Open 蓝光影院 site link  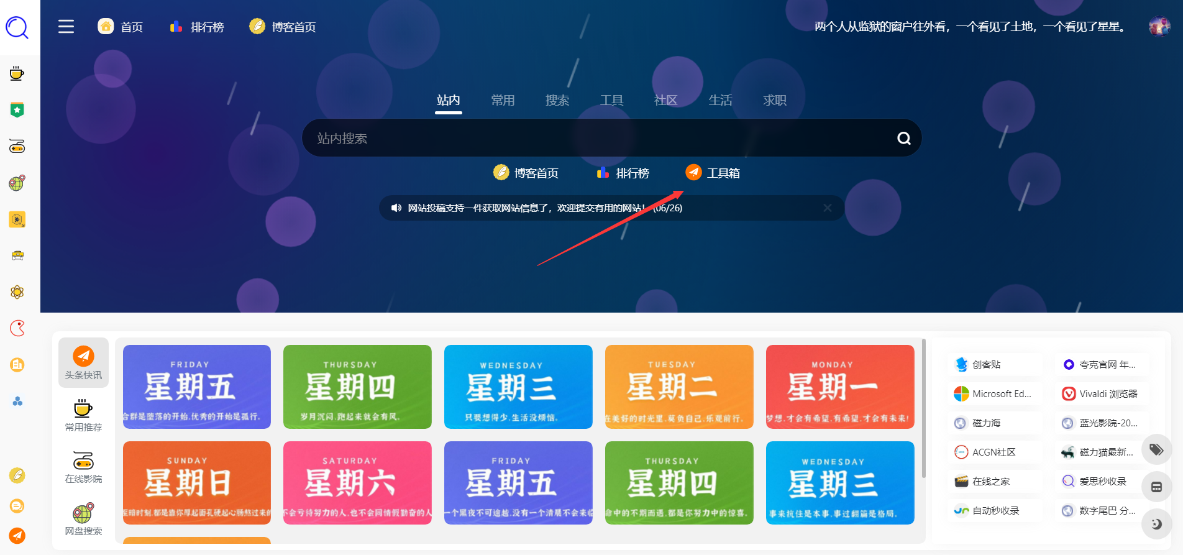pos(1102,423)
